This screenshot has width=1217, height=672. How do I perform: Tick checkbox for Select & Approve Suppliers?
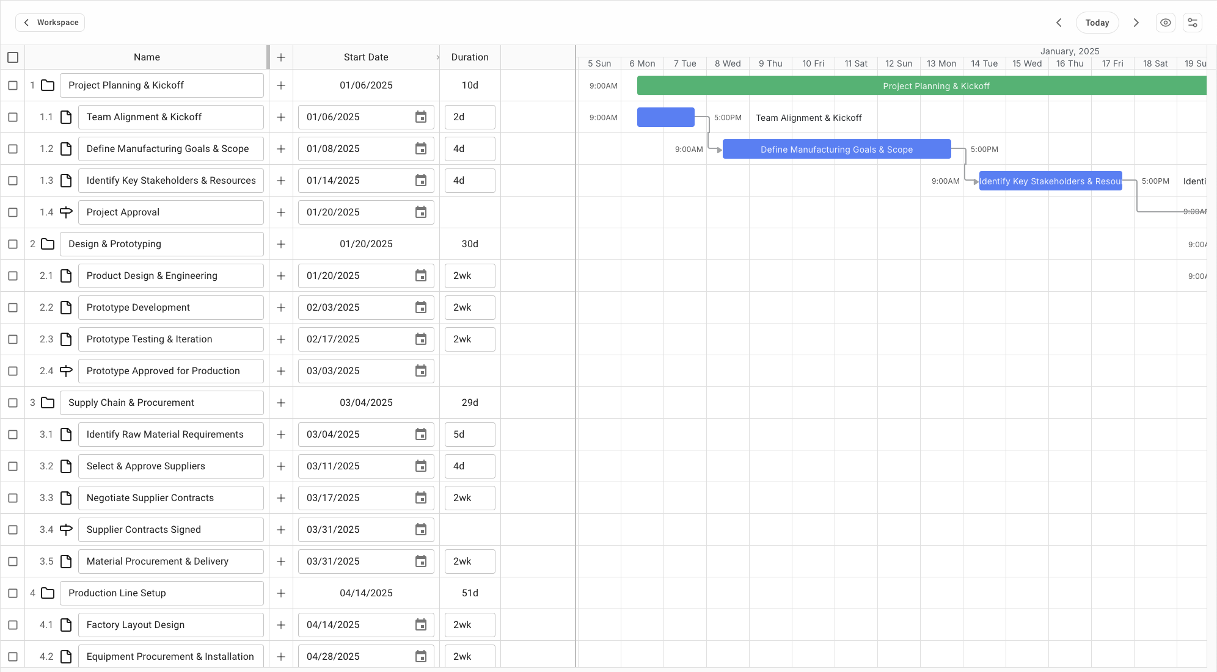pos(13,466)
